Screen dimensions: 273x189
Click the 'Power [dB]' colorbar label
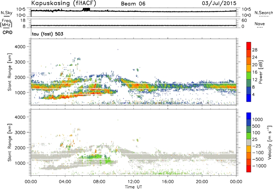point(261,72)
